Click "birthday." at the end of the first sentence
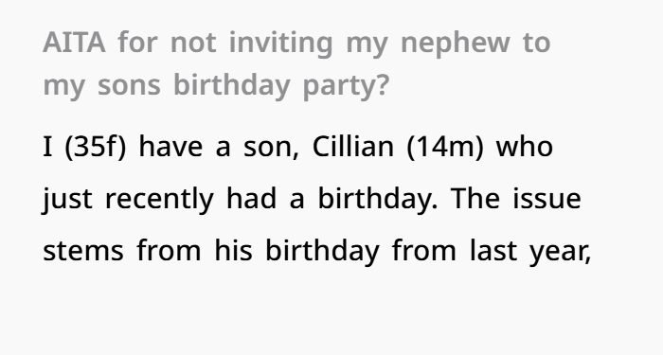Image resolution: width=663 pixels, height=355 pixels. click(x=378, y=201)
